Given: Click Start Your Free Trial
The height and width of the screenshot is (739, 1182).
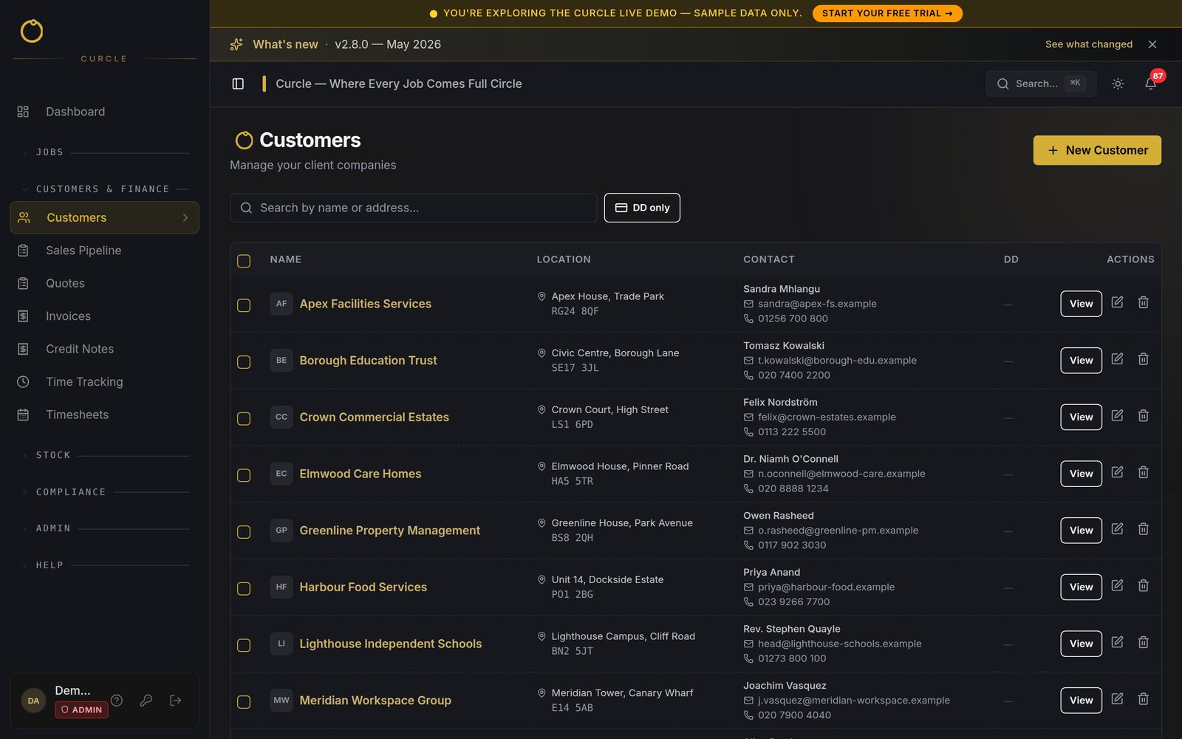Looking at the screenshot, I should tap(887, 13).
